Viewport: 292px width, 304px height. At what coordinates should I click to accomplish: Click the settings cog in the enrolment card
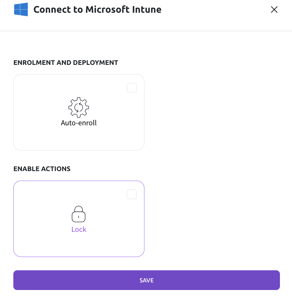pyautogui.click(x=79, y=107)
